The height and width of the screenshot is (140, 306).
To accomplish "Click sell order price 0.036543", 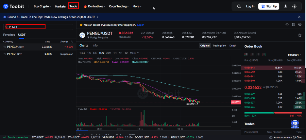I will tap(249, 68).
